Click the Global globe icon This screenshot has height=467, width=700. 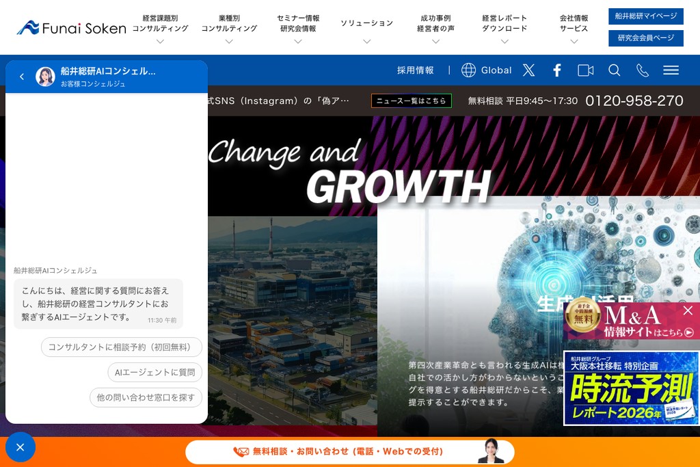(469, 70)
